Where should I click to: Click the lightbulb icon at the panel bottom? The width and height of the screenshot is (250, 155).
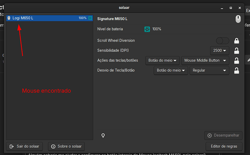coord(103,136)
